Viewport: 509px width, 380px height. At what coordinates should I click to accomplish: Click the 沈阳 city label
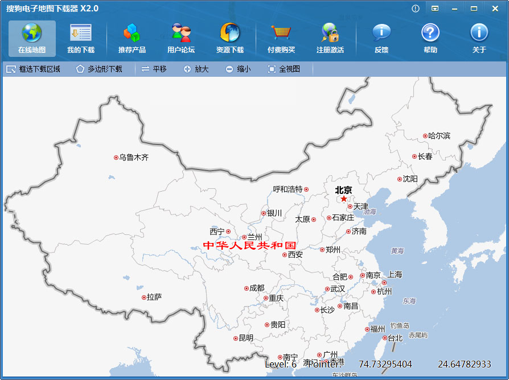coord(410,179)
